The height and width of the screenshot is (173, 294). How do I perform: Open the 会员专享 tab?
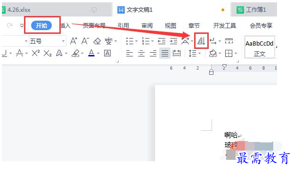pos(261,26)
